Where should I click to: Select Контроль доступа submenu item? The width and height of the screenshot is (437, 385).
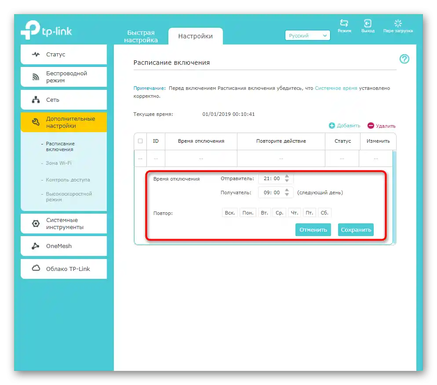coord(68,180)
